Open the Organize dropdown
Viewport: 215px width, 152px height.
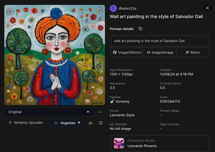(x=67, y=123)
